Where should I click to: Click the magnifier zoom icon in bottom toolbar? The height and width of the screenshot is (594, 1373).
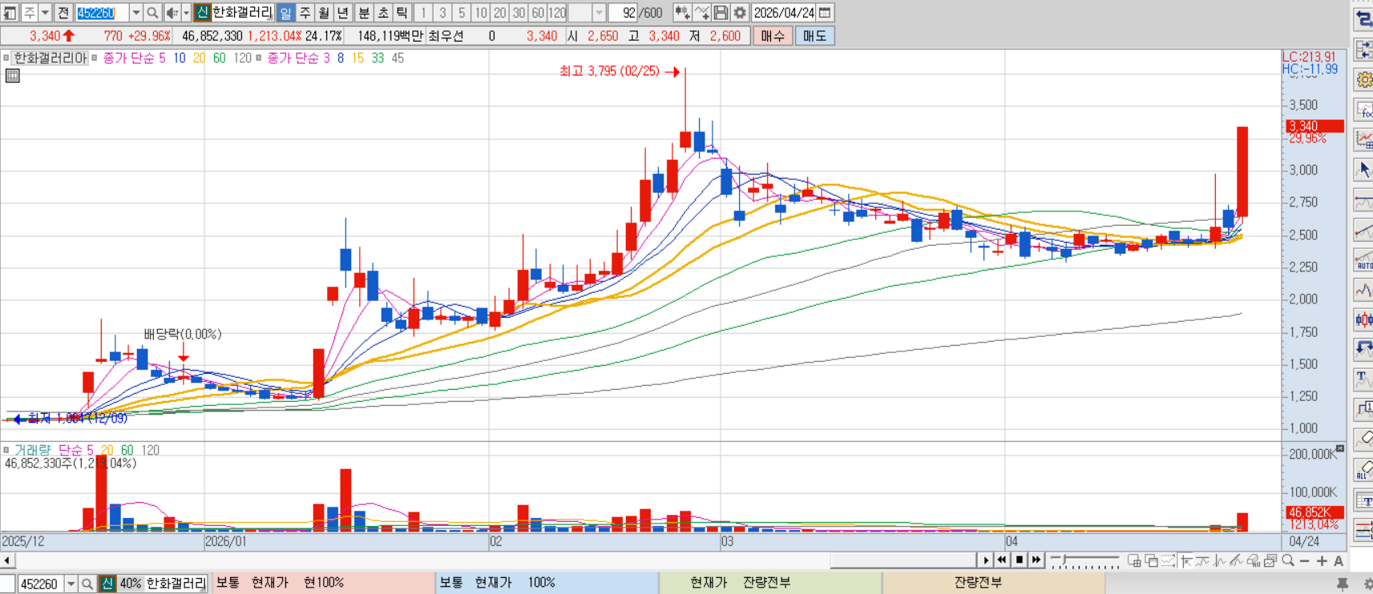1287,560
